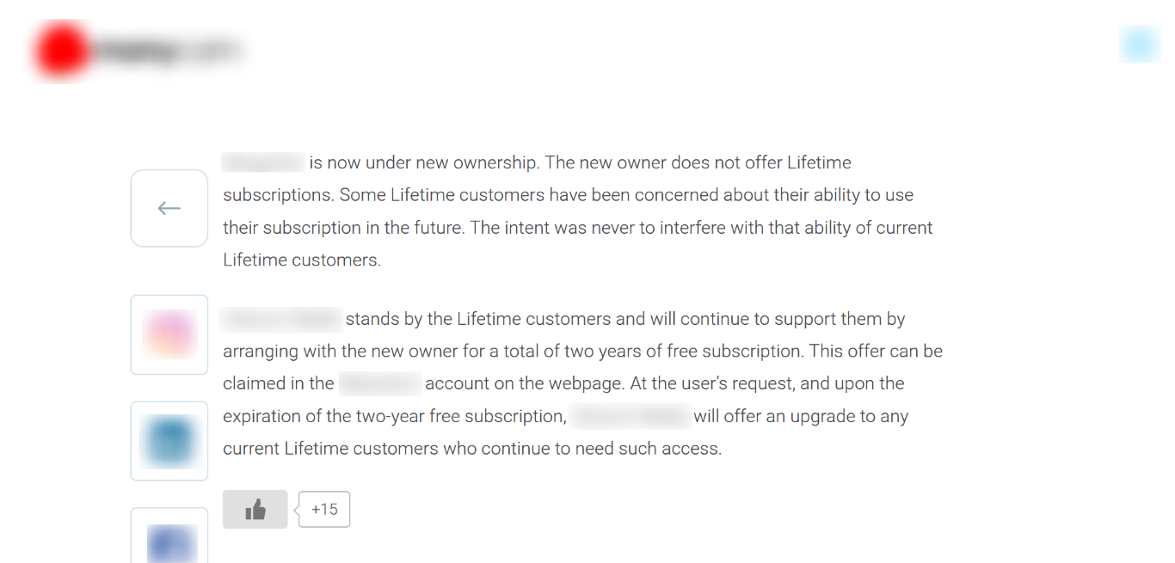Like the post with thumbs-up button

click(x=255, y=509)
